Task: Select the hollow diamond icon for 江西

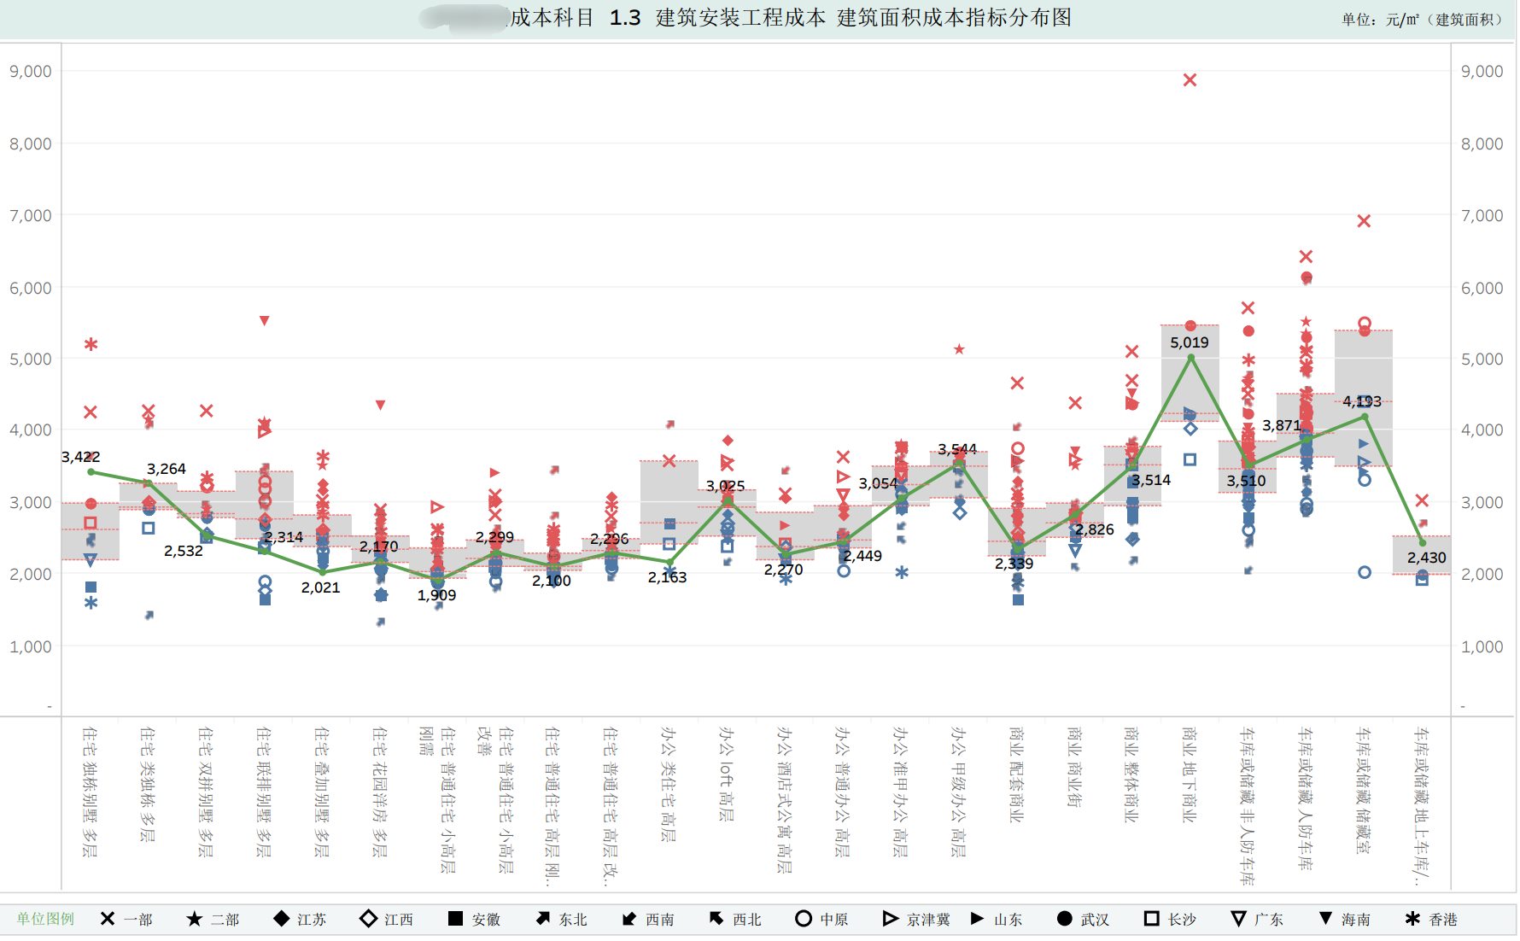Action: (368, 919)
